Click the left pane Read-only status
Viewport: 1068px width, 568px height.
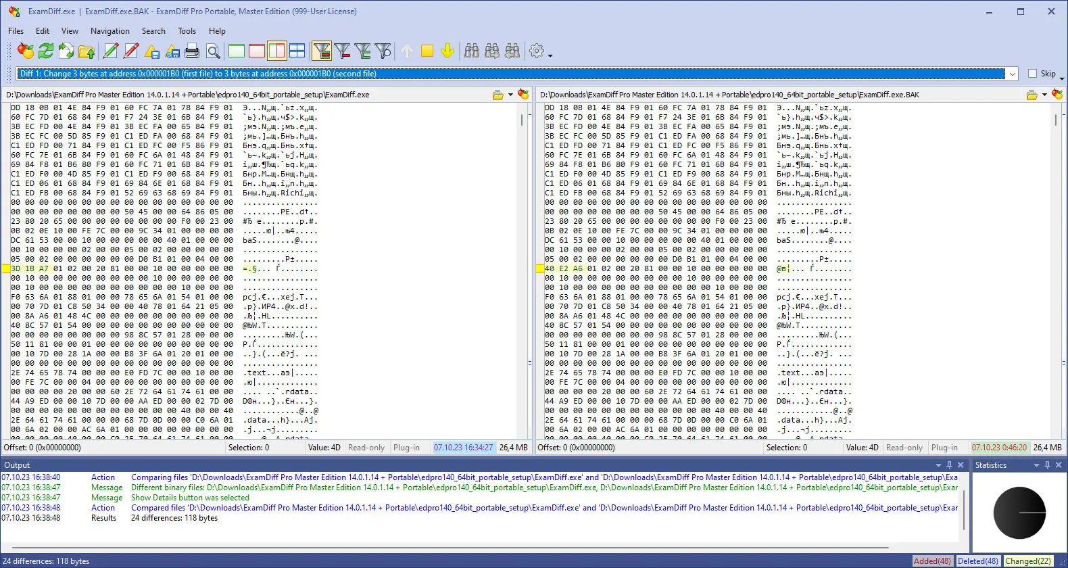(x=366, y=448)
